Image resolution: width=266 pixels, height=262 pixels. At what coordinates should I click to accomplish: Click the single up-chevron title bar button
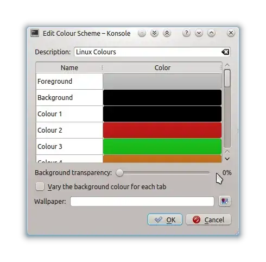tap(211, 33)
